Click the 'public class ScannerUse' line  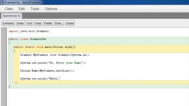coord(27,39)
